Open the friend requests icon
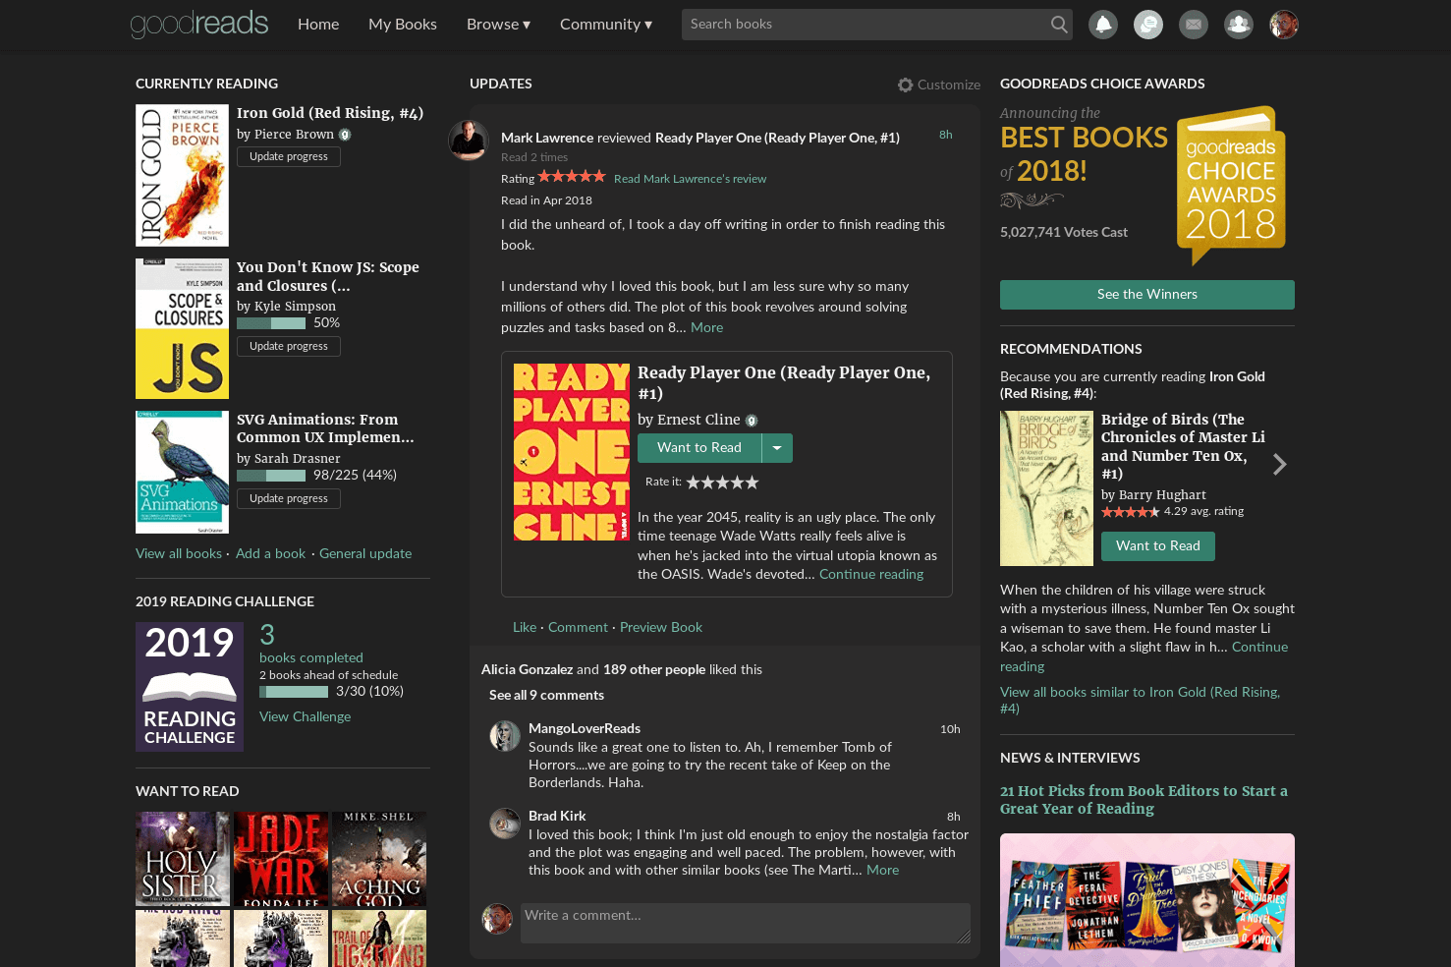This screenshot has height=967, width=1451. (x=1239, y=25)
